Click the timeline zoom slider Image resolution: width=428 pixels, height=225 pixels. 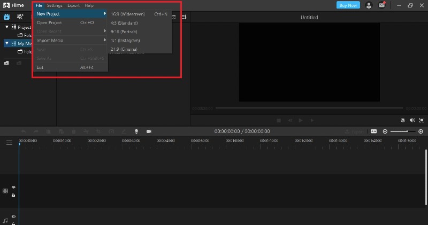403,131
